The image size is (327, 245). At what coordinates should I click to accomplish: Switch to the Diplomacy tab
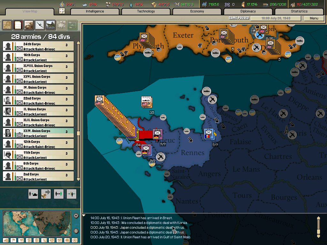tap(248, 11)
